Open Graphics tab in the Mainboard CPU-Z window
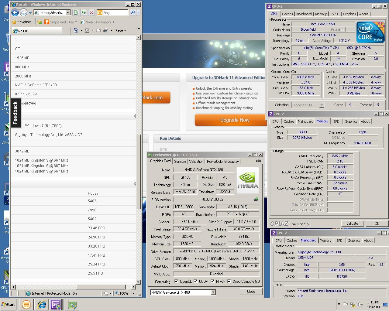Viewport: 389px width, 311px height. pyautogui.click(x=354, y=241)
